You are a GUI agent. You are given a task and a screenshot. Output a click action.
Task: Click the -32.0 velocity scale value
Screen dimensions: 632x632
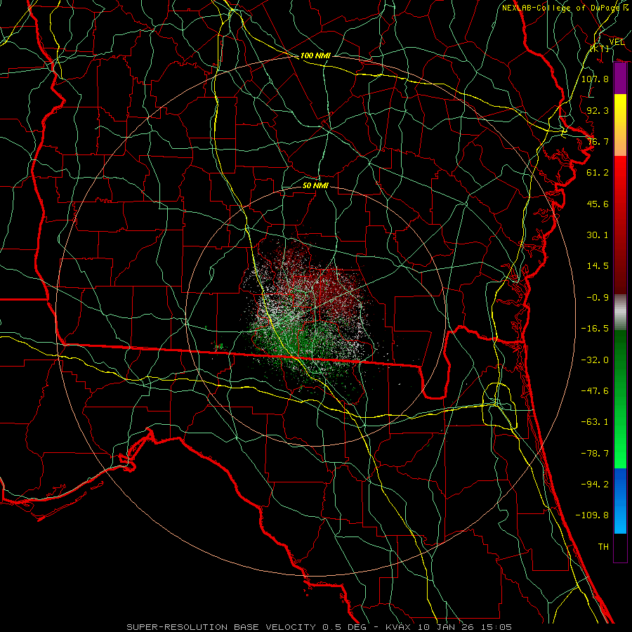tap(595, 360)
